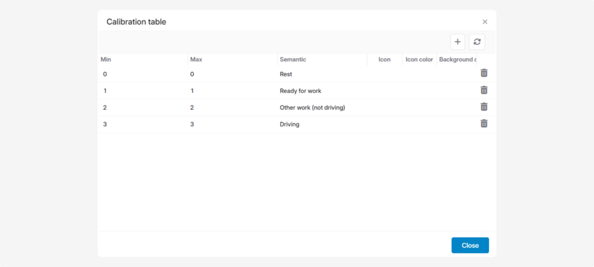This screenshot has height=267, width=594.
Task: Edit the Ready for work semantic cell
Action: (300, 91)
